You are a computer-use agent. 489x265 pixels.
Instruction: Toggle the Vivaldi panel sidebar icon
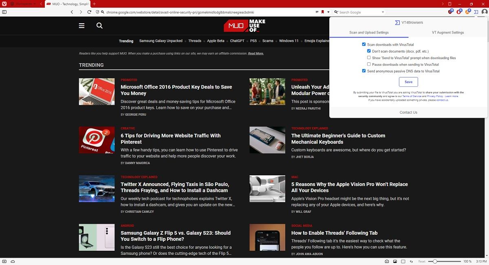pyautogui.click(x=4, y=12)
